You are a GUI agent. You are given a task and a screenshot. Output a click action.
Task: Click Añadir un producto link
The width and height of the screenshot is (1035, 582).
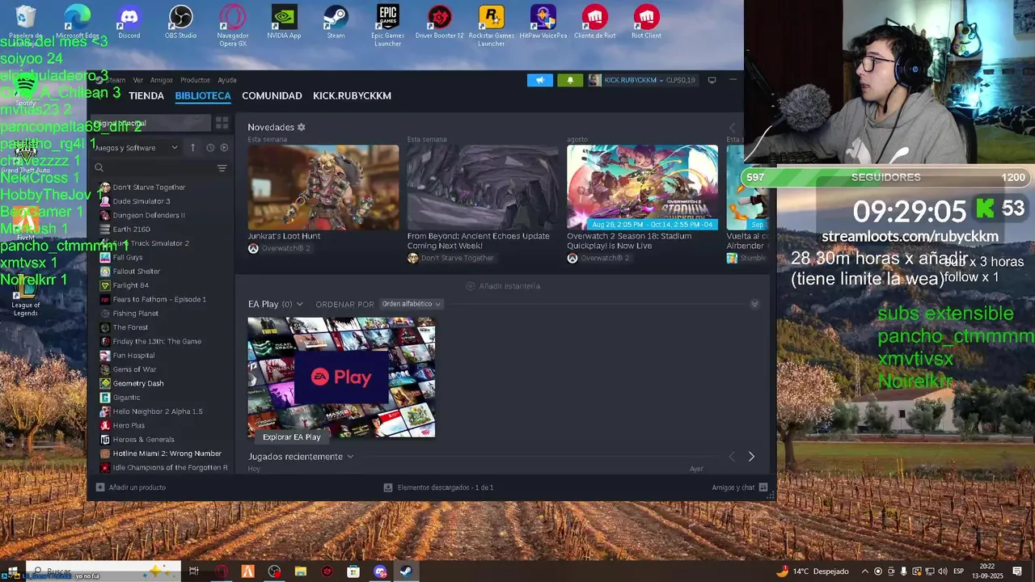click(x=137, y=487)
